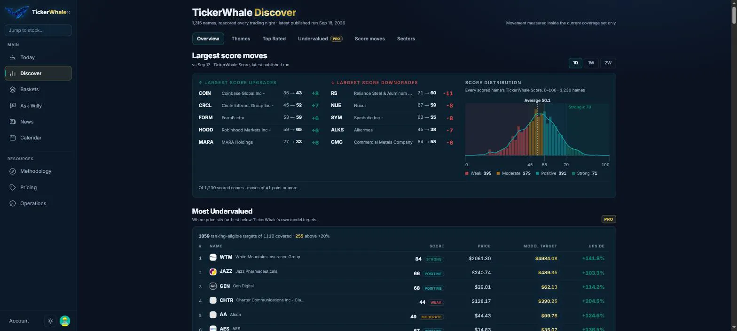Click the WTM company logo
The height and width of the screenshot is (331, 737).
tap(213, 257)
